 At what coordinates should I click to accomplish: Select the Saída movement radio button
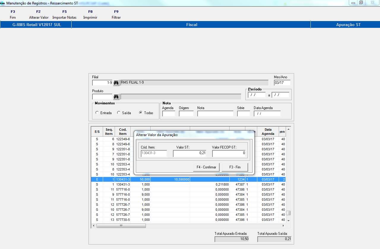point(119,113)
